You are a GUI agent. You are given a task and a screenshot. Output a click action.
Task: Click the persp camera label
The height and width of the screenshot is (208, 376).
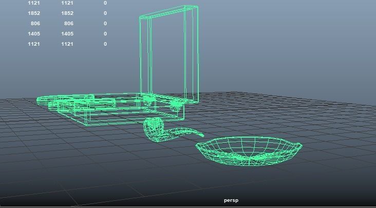click(x=231, y=201)
